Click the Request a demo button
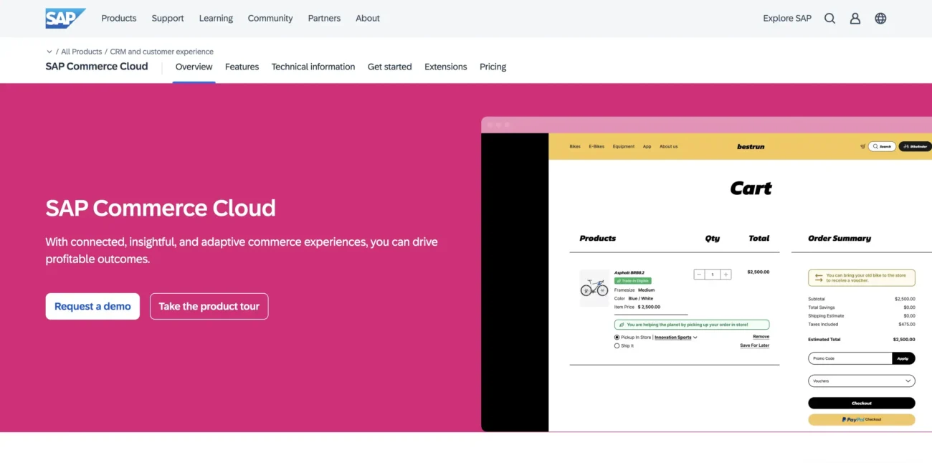Viewport: 932px width, 463px height. pos(92,306)
